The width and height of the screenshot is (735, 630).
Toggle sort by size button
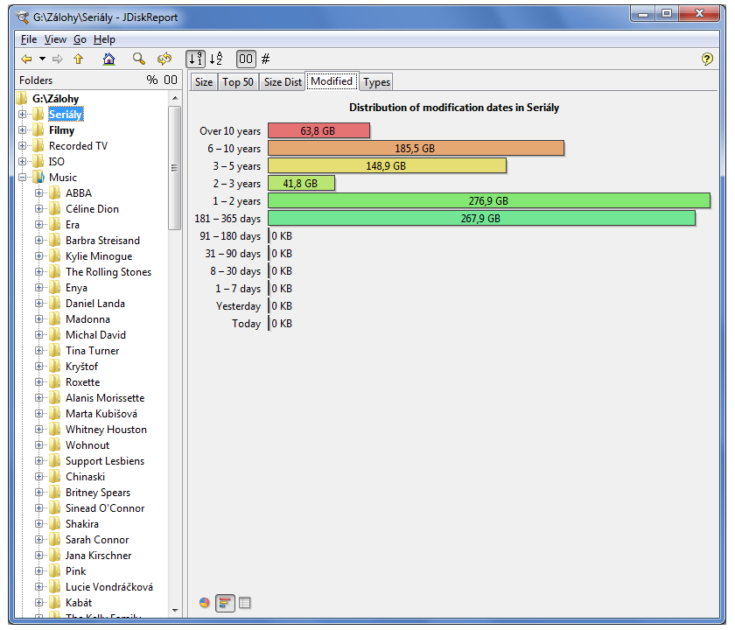(x=195, y=59)
